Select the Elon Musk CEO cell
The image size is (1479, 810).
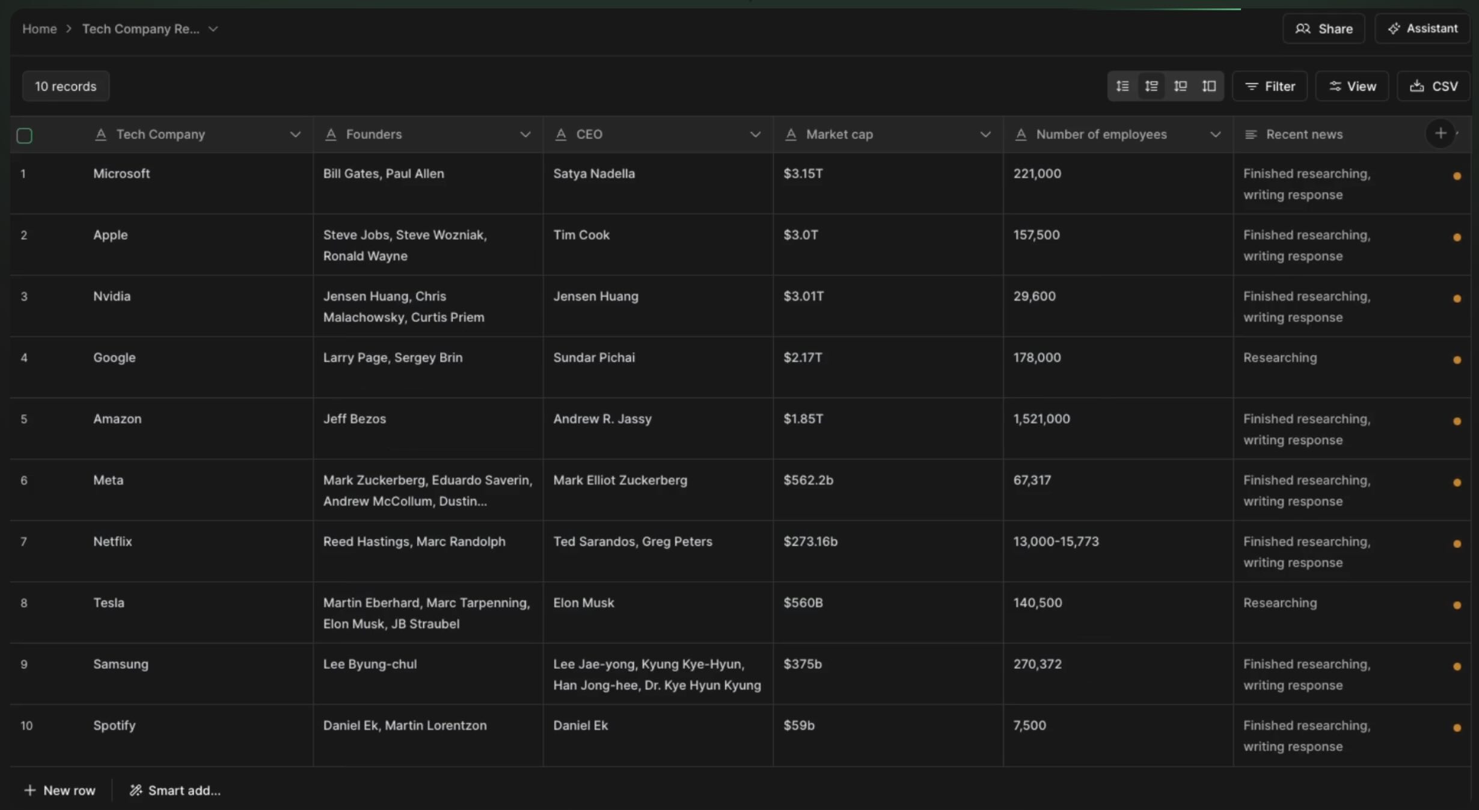pyautogui.click(x=658, y=613)
